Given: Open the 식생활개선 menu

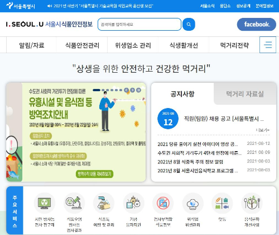Looking at the screenshot, I should click(184, 45).
